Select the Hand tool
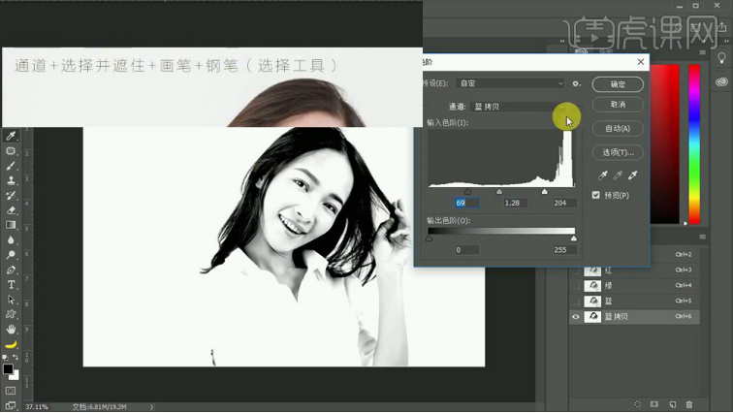This screenshot has width=733, height=413. [x=11, y=330]
